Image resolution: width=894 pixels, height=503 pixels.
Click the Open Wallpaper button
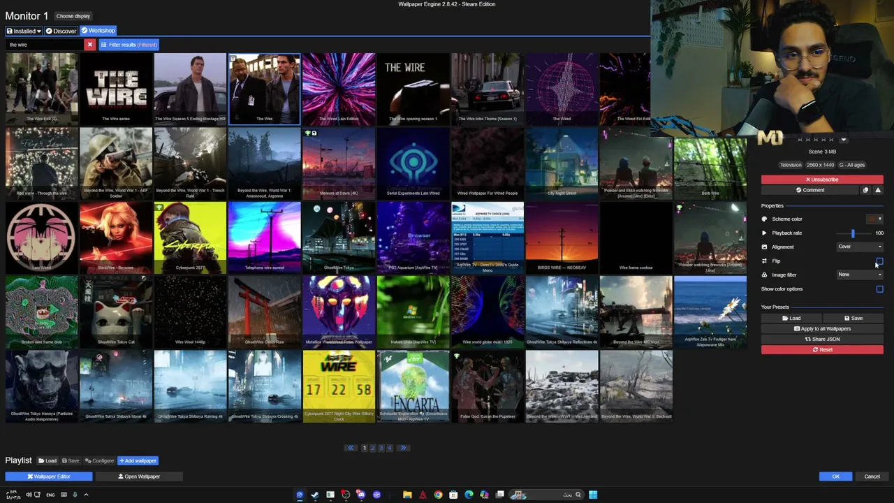[139, 476]
